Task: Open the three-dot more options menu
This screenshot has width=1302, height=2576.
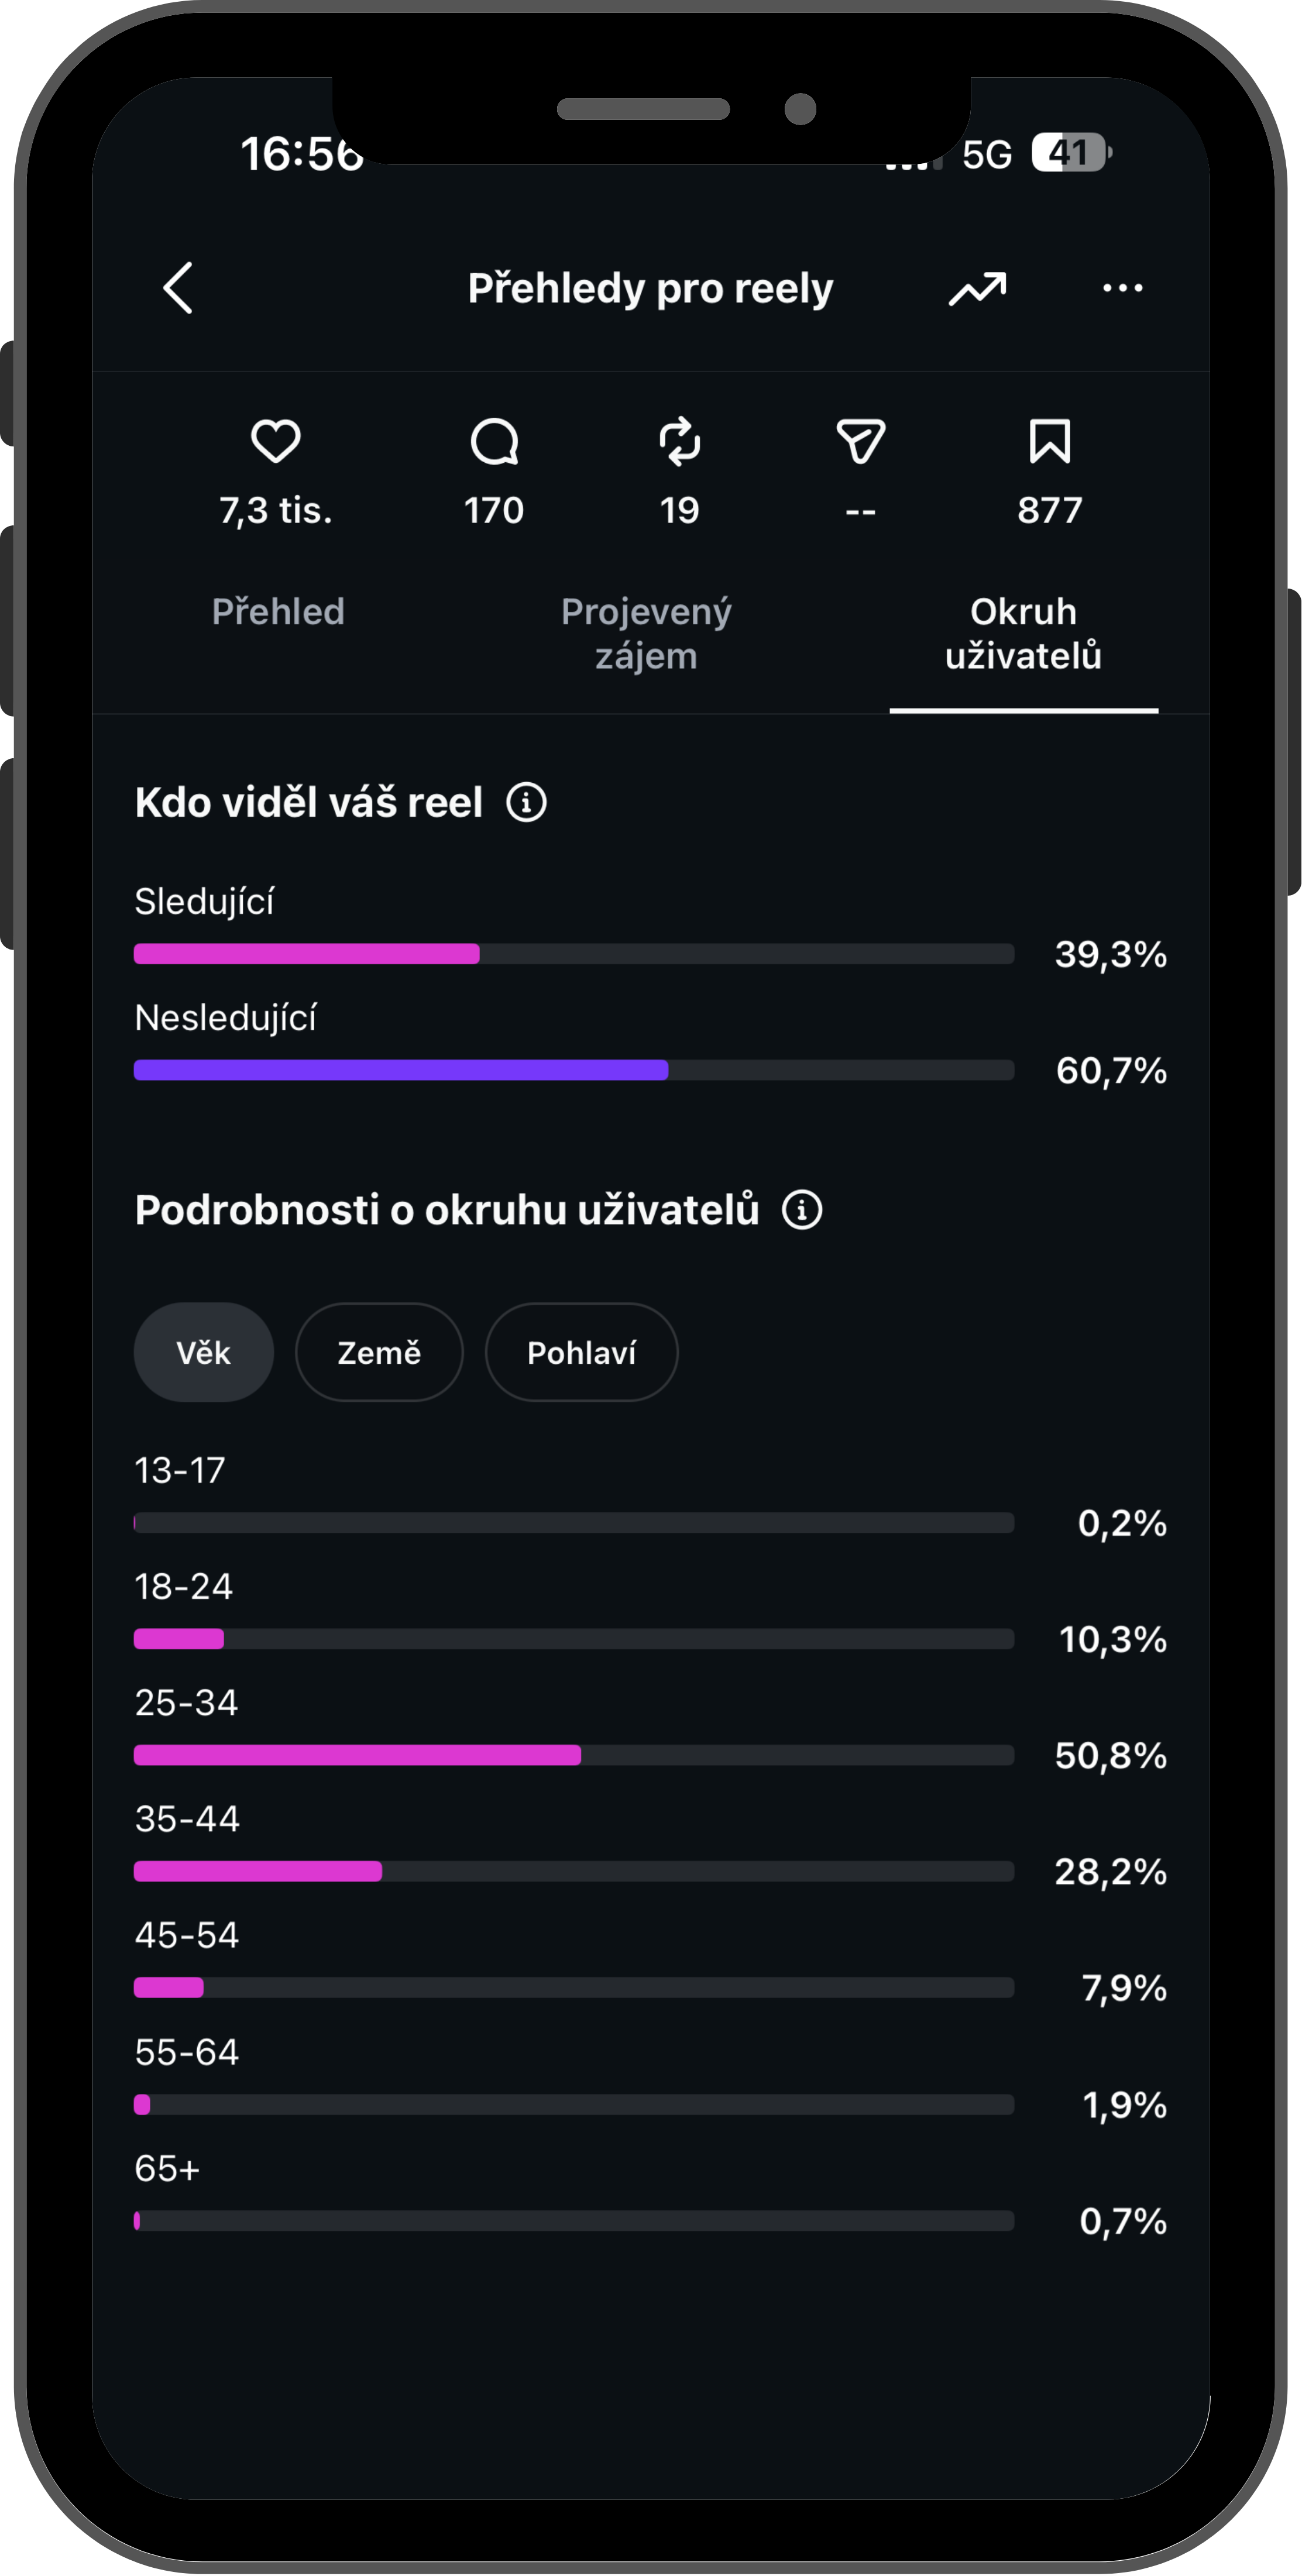Action: tap(1122, 289)
